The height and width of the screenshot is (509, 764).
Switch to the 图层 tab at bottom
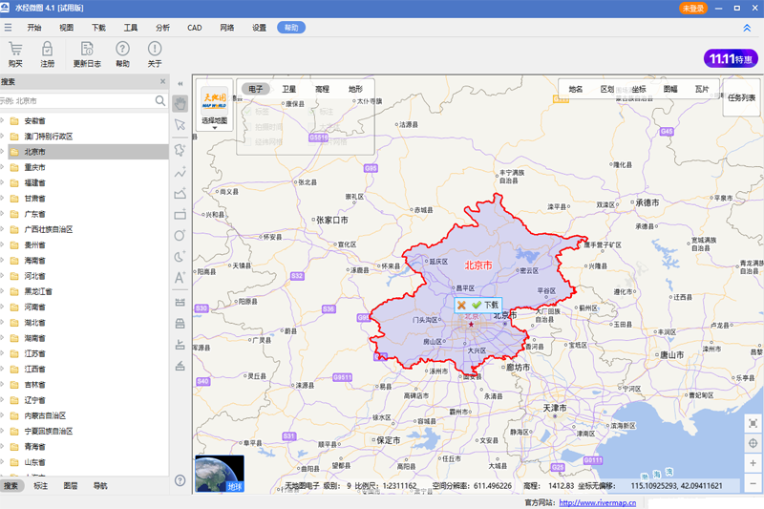[x=70, y=486]
